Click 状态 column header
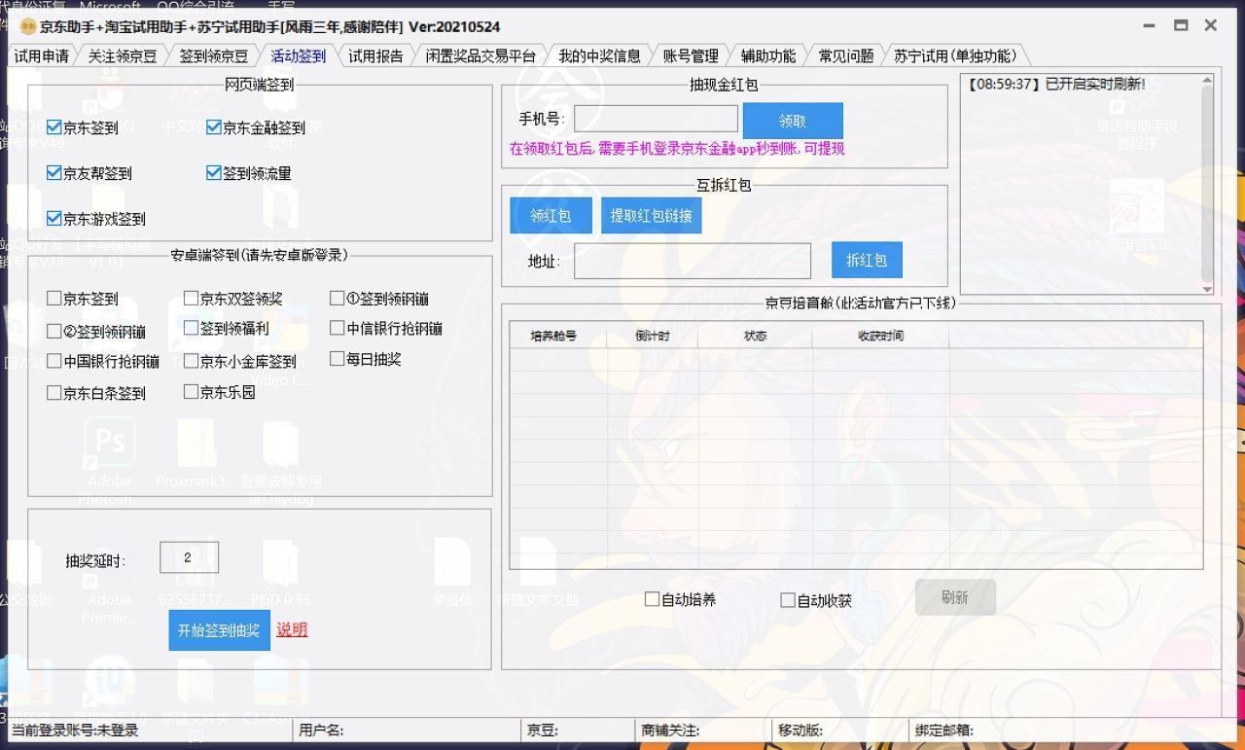The image size is (1245, 750). click(x=756, y=336)
